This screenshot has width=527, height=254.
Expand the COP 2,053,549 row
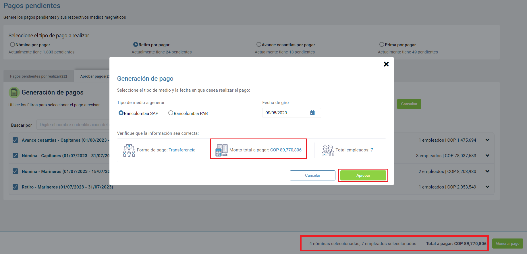pos(487,187)
